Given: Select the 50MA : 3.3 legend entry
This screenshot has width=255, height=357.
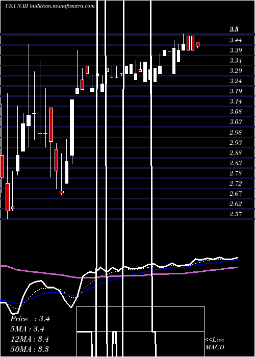Looking at the screenshot, I should tap(30, 349).
